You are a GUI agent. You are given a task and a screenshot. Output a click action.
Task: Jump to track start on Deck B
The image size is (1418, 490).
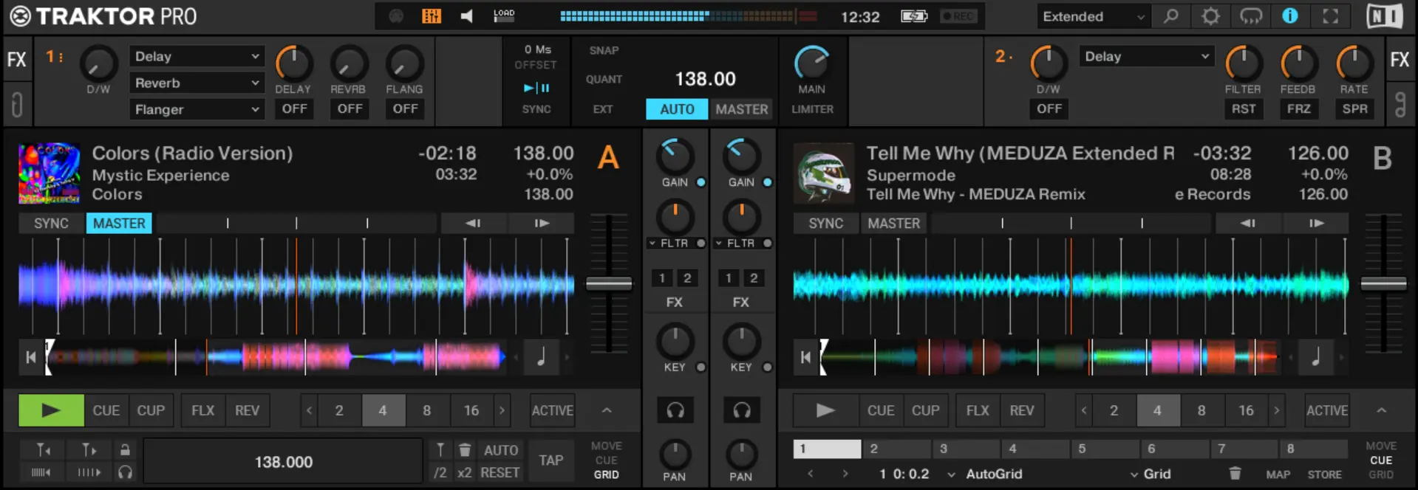(x=805, y=357)
